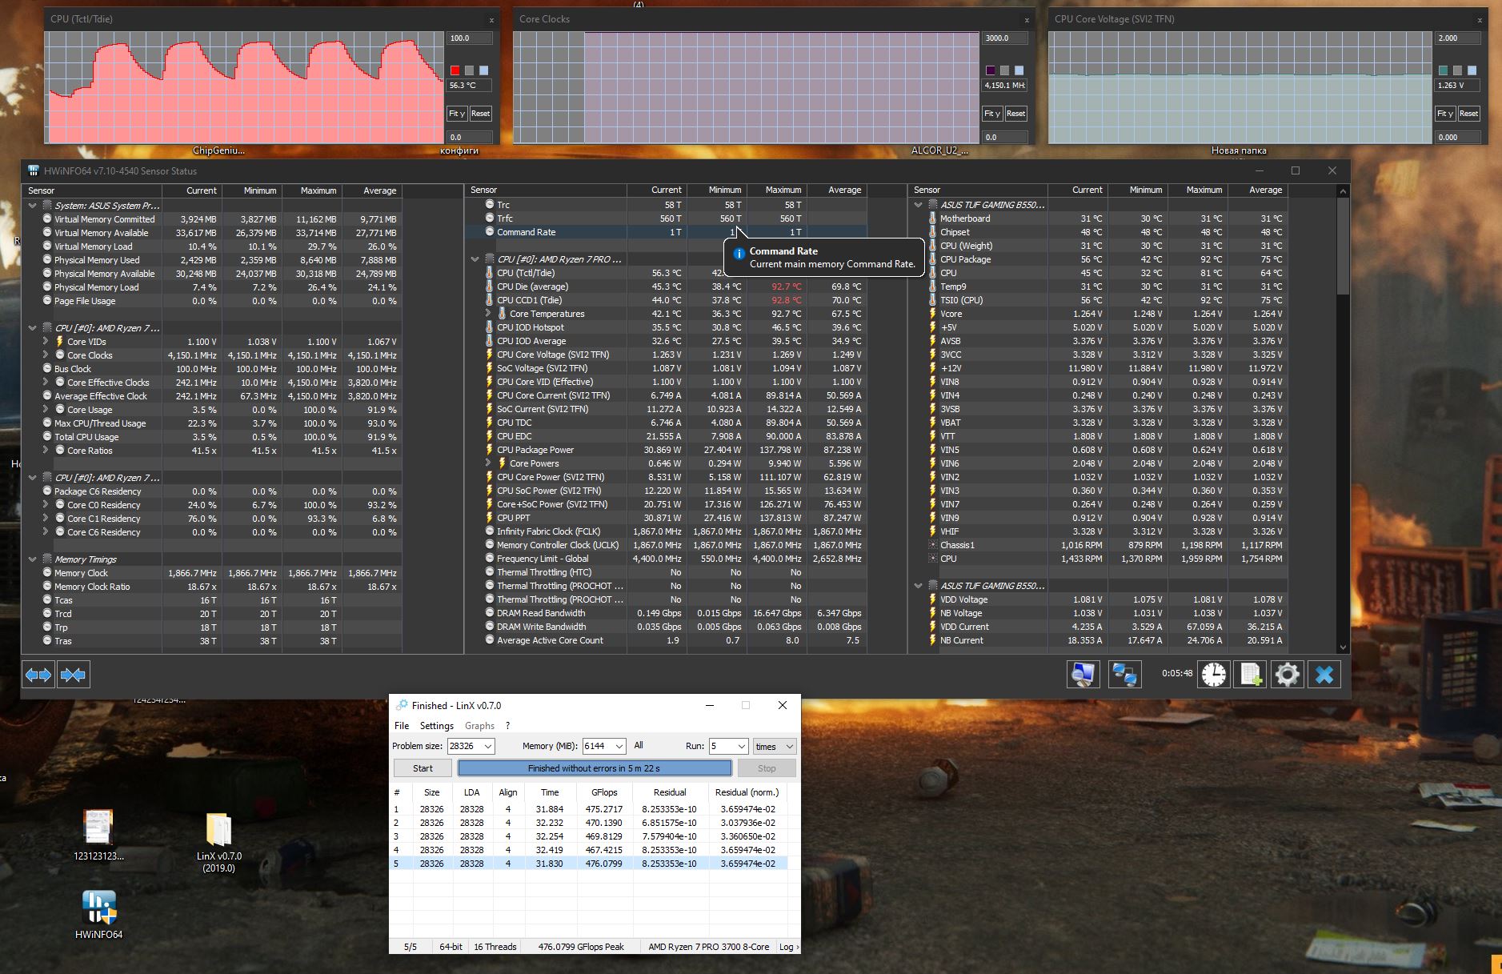Click the HWiNFO64 desktop shortcut icon
Image resolution: width=1502 pixels, height=974 pixels.
coord(99,914)
